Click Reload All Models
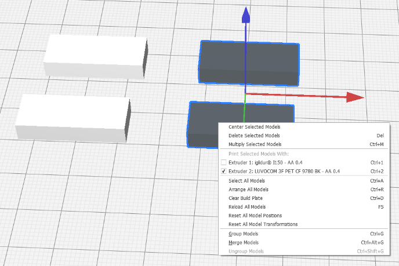This screenshot has height=266, width=399. click(247, 207)
